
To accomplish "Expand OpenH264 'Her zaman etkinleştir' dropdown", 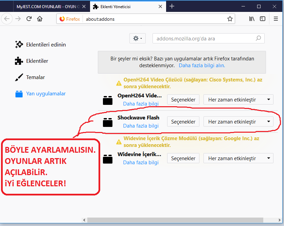I will coord(238,99).
